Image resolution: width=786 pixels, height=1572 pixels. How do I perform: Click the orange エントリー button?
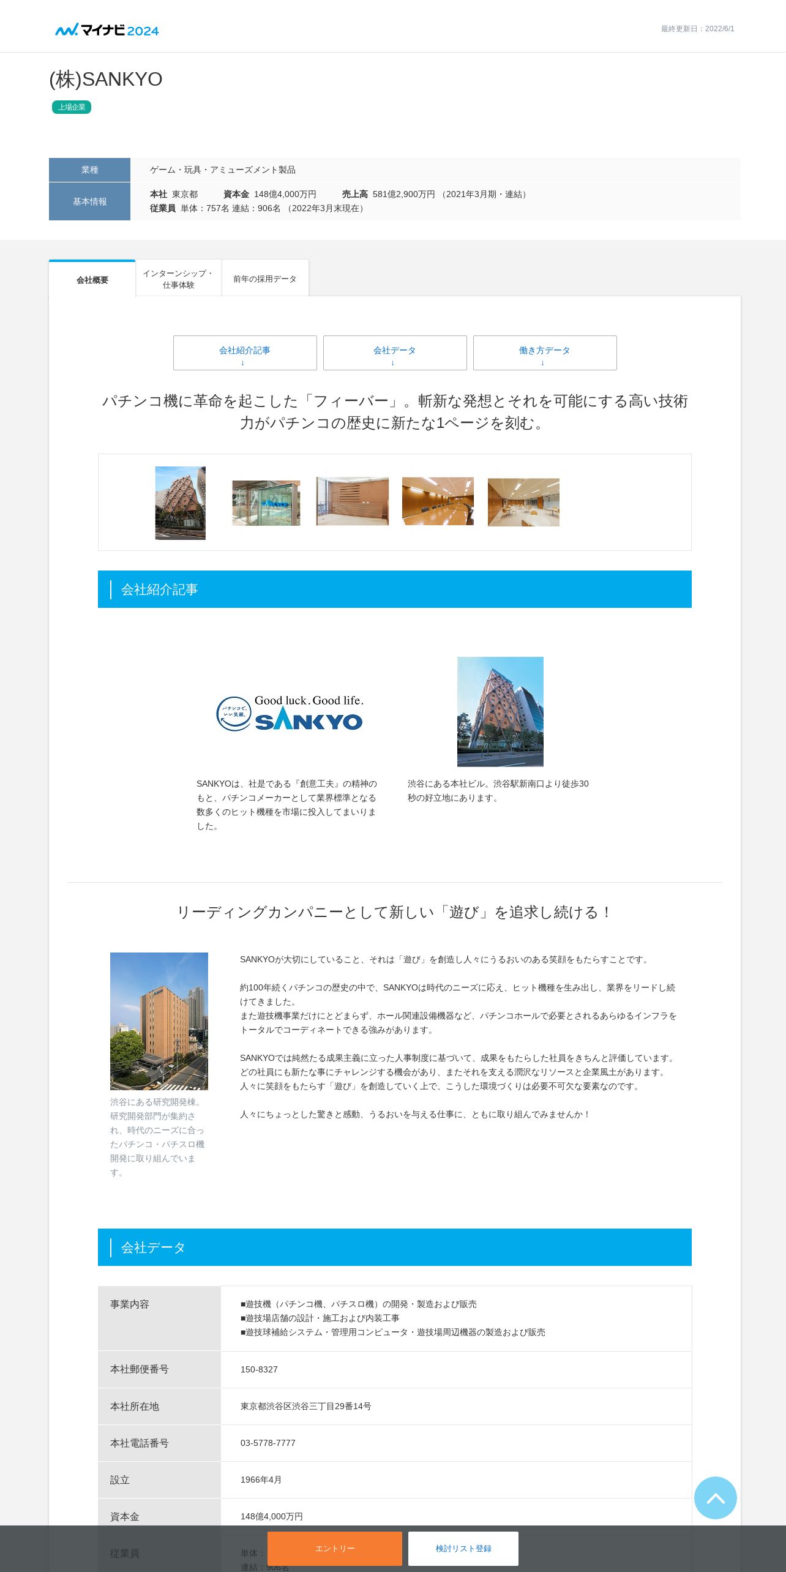(335, 1548)
